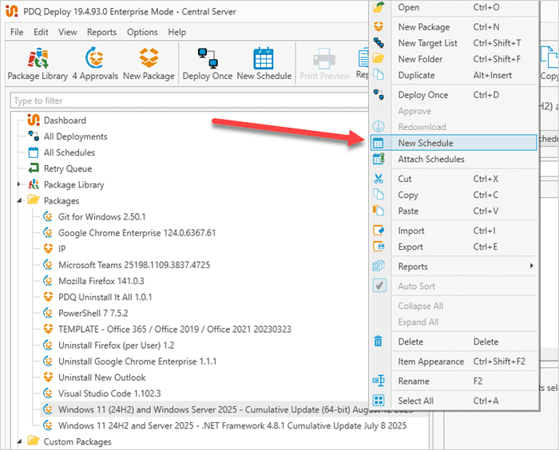Image resolution: width=559 pixels, height=450 pixels.
Task: Select Google Chrome Enterprise 124.0.6367.61 package
Action: pos(137,233)
